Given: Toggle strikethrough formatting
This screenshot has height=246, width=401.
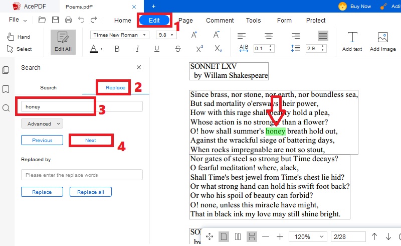Looking at the screenshot, I should [x=178, y=49].
